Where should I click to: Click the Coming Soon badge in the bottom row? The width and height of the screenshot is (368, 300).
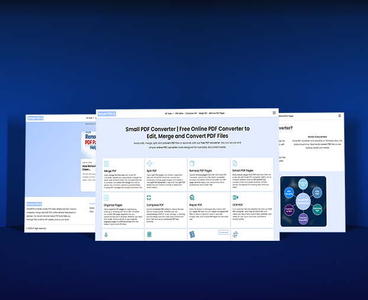coord(224,233)
